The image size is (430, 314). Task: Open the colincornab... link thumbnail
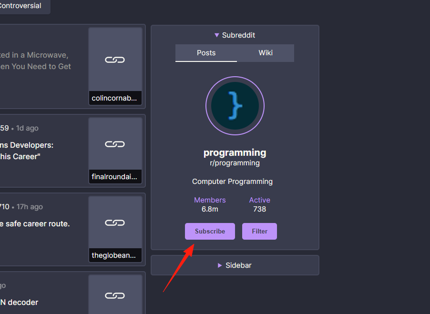[x=115, y=66]
